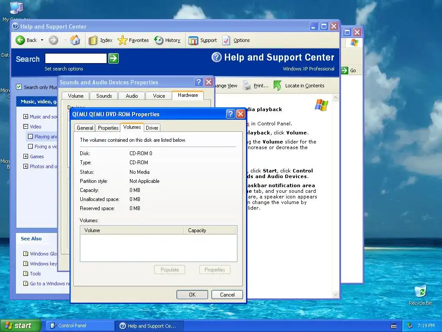This screenshot has height=332, width=442.
Task: Open Windows Glossary See Also link
Action: (x=44, y=254)
